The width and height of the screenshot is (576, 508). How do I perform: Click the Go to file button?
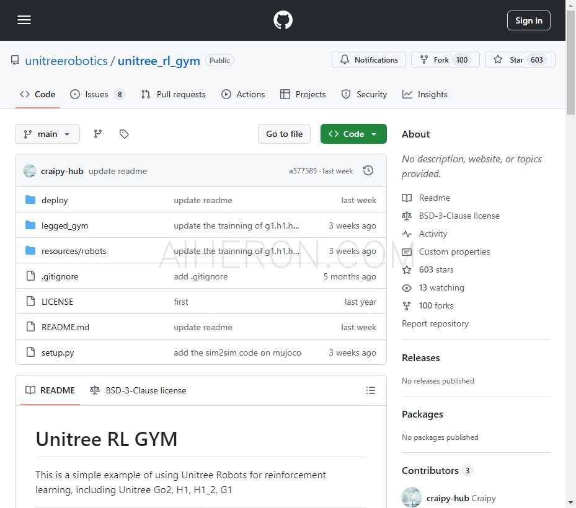284,134
